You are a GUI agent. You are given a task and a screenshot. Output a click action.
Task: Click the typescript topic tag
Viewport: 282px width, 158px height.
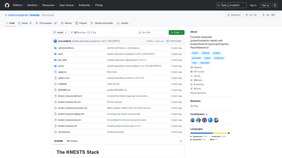coord(205,63)
